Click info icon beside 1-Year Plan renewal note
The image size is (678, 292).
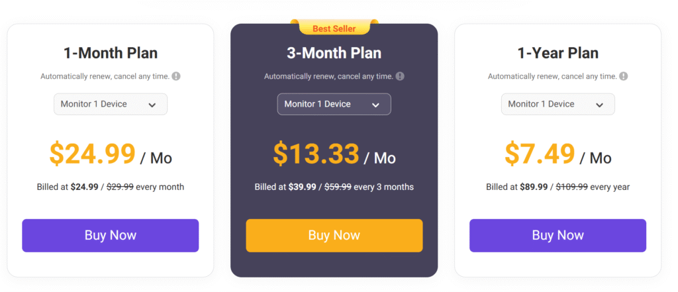click(624, 76)
